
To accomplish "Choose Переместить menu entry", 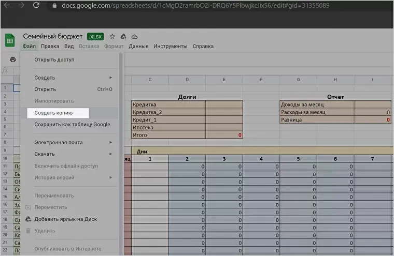I will click(x=69, y=207).
